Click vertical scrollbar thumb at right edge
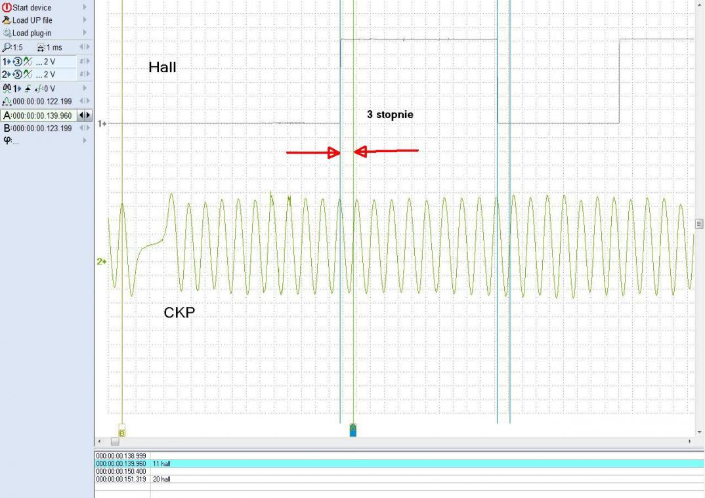This screenshot has height=498, width=705. [699, 223]
